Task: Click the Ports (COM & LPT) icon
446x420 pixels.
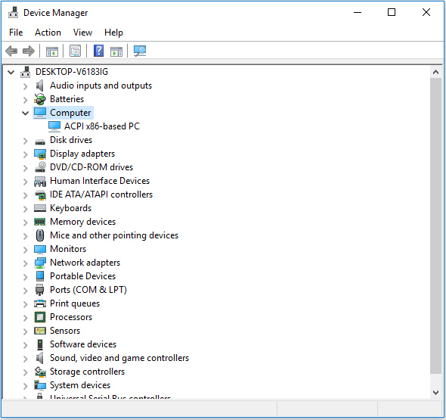Action: (x=40, y=290)
